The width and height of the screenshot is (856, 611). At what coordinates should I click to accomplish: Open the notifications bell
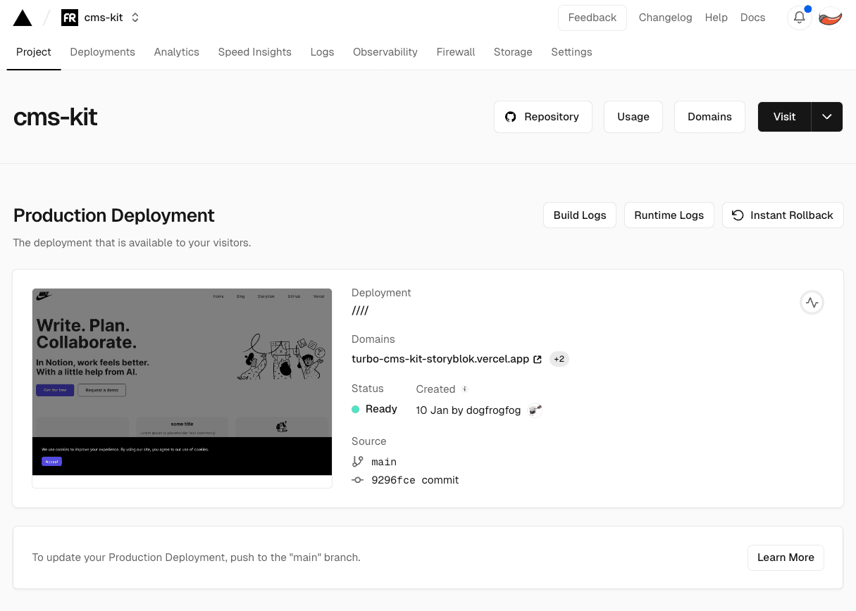(799, 18)
